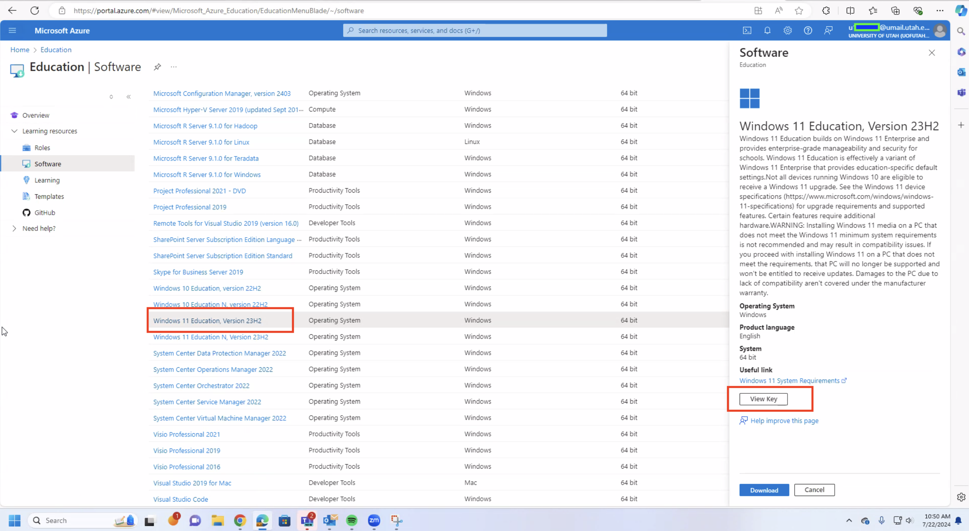This screenshot has height=531, width=969.
Task: Open the Azure Cloud Shell terminal icon
Action: (x=748, y=30)
